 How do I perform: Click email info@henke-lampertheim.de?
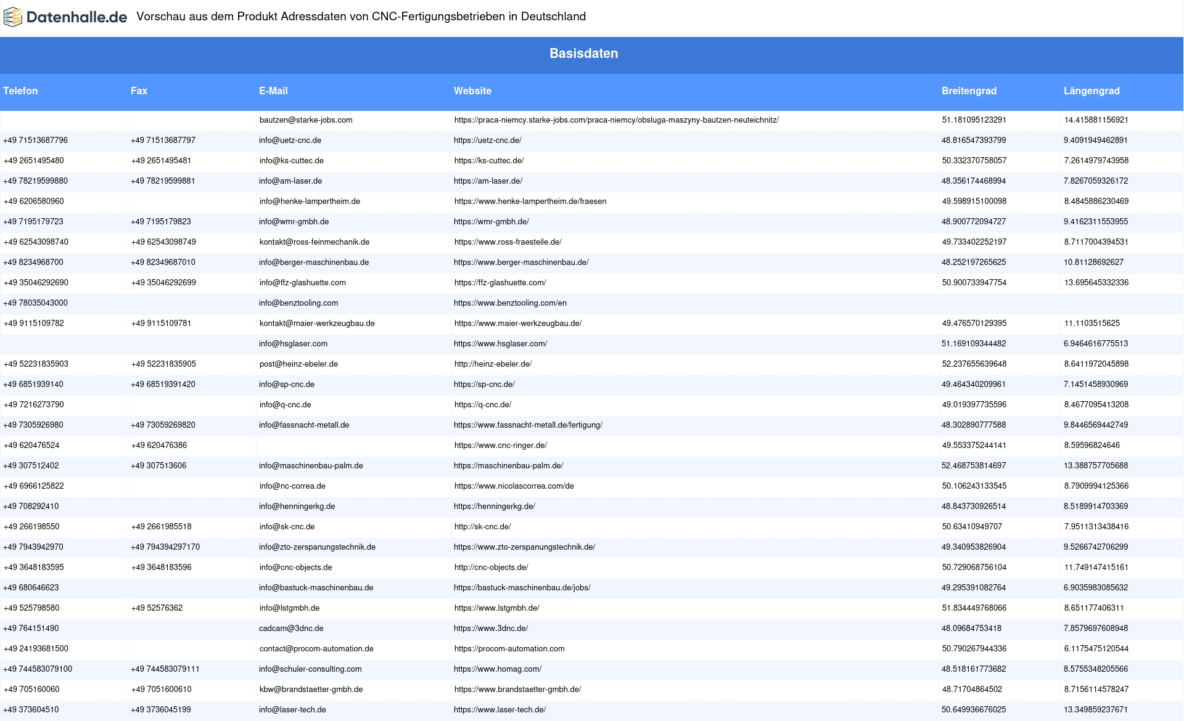[x=310, y=202]
